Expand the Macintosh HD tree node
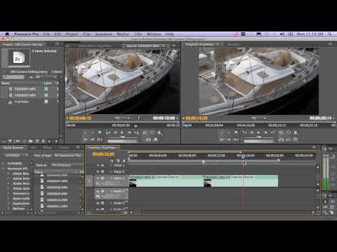337x252 pixels. pyautogui.click(x=4, y=169)
